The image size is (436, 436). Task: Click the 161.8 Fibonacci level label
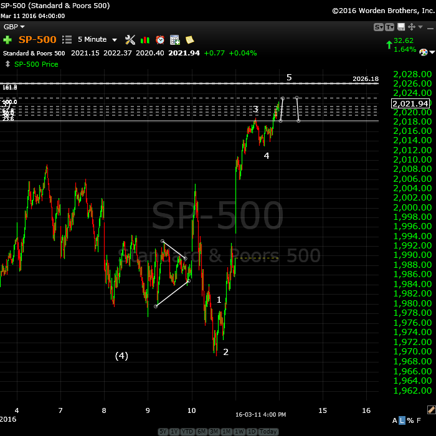(x=10, y=88)
